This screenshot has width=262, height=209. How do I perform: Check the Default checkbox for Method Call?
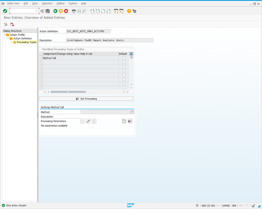coord(124,58)
